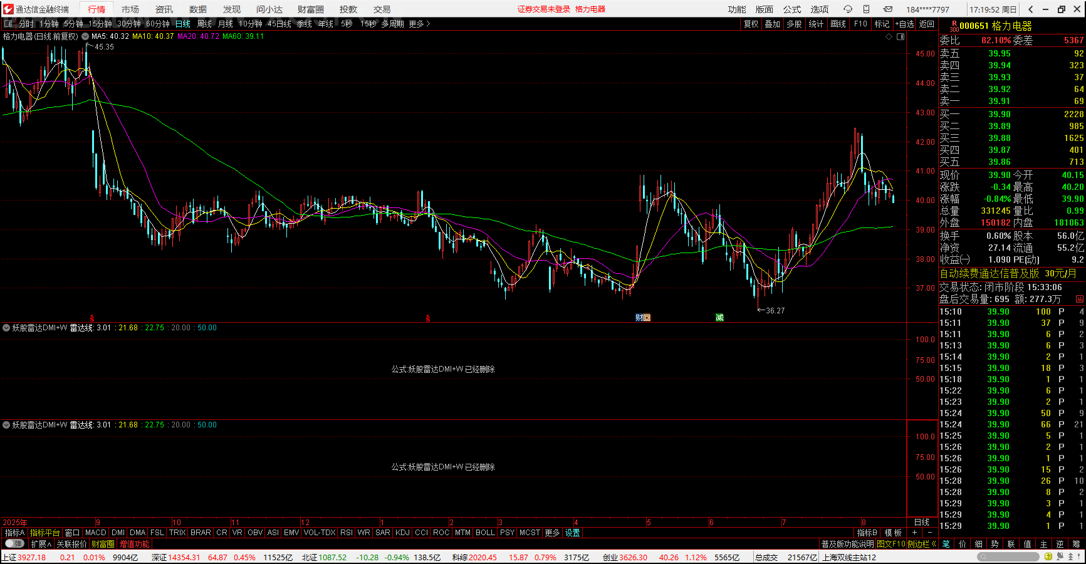Click the minus zoom-out button near 模板

click(929, 533)
